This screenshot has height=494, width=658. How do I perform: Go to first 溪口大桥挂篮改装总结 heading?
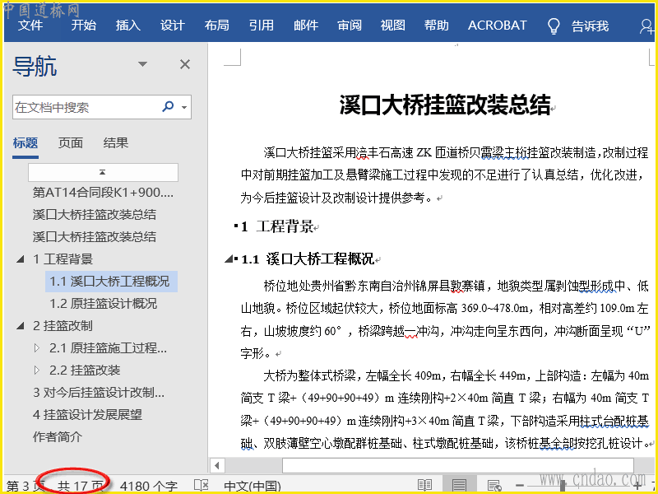click(95, 215)
